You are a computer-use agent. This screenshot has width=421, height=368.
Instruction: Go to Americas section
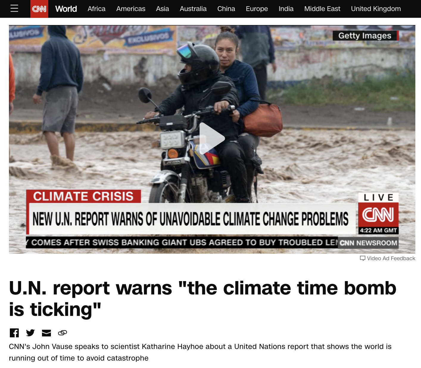click(x=131, y=9)
